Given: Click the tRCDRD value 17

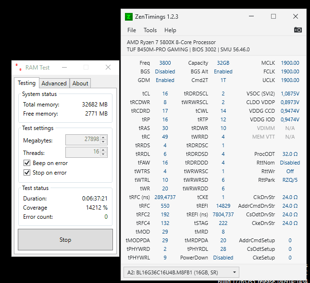Looking at the screenshot, I should pos(165,111).
